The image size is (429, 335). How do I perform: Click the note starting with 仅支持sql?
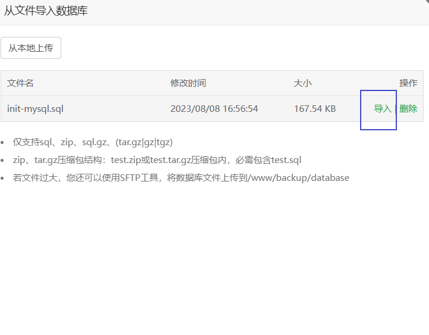(93, 142)
